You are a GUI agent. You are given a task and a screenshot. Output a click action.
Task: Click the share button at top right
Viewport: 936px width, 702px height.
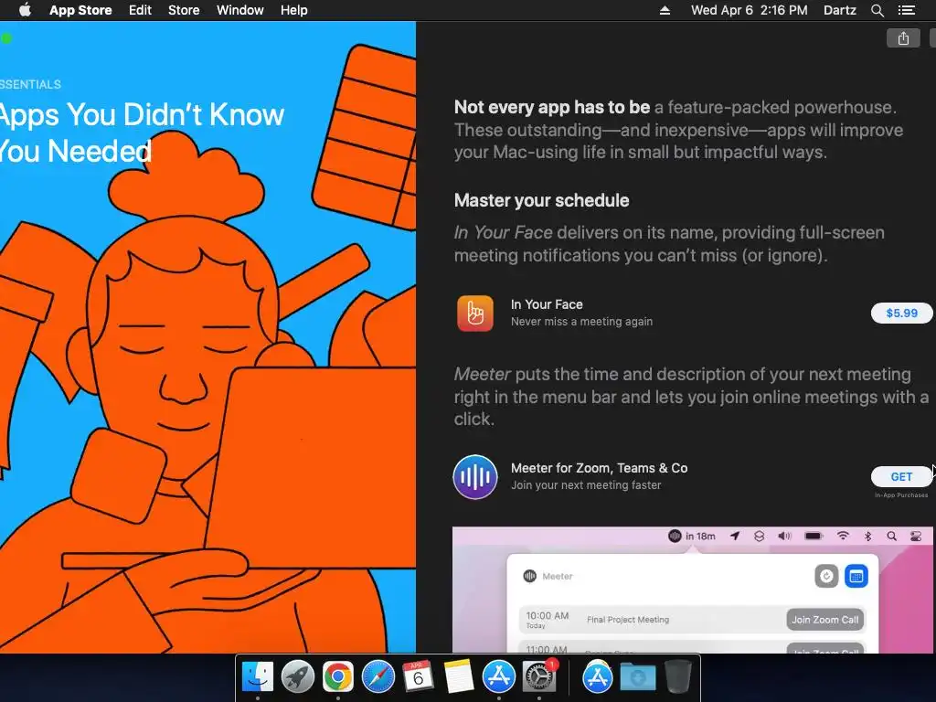903,38
